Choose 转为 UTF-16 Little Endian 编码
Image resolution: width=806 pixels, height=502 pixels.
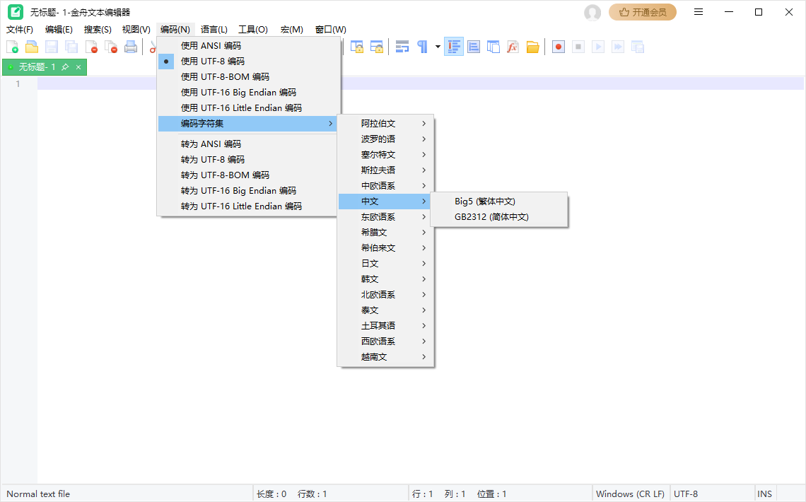(247, 206)
